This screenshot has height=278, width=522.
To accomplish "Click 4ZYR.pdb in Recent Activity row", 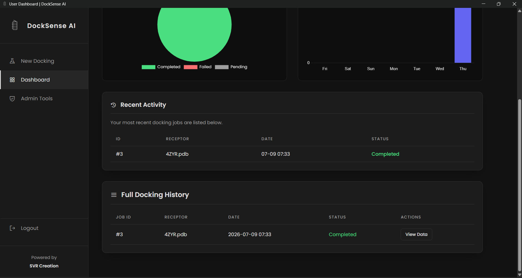I will point(177,154).
